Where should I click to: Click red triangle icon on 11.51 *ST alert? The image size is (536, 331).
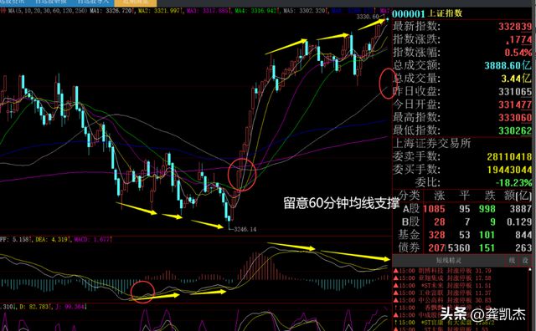395,286
